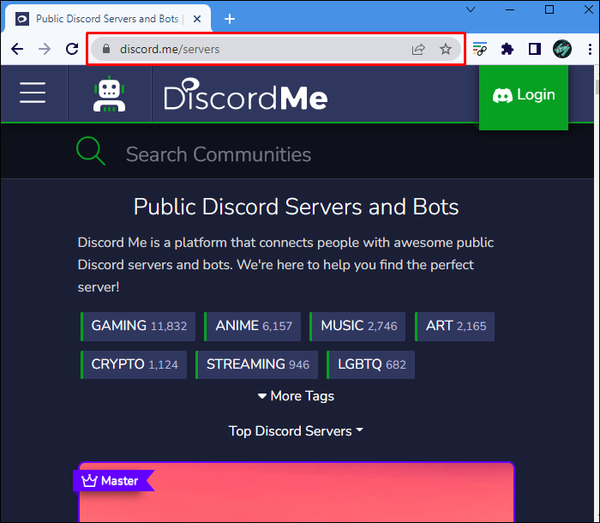
Task: Open the colored-lines link extension icon
Action: pos(479,49)
